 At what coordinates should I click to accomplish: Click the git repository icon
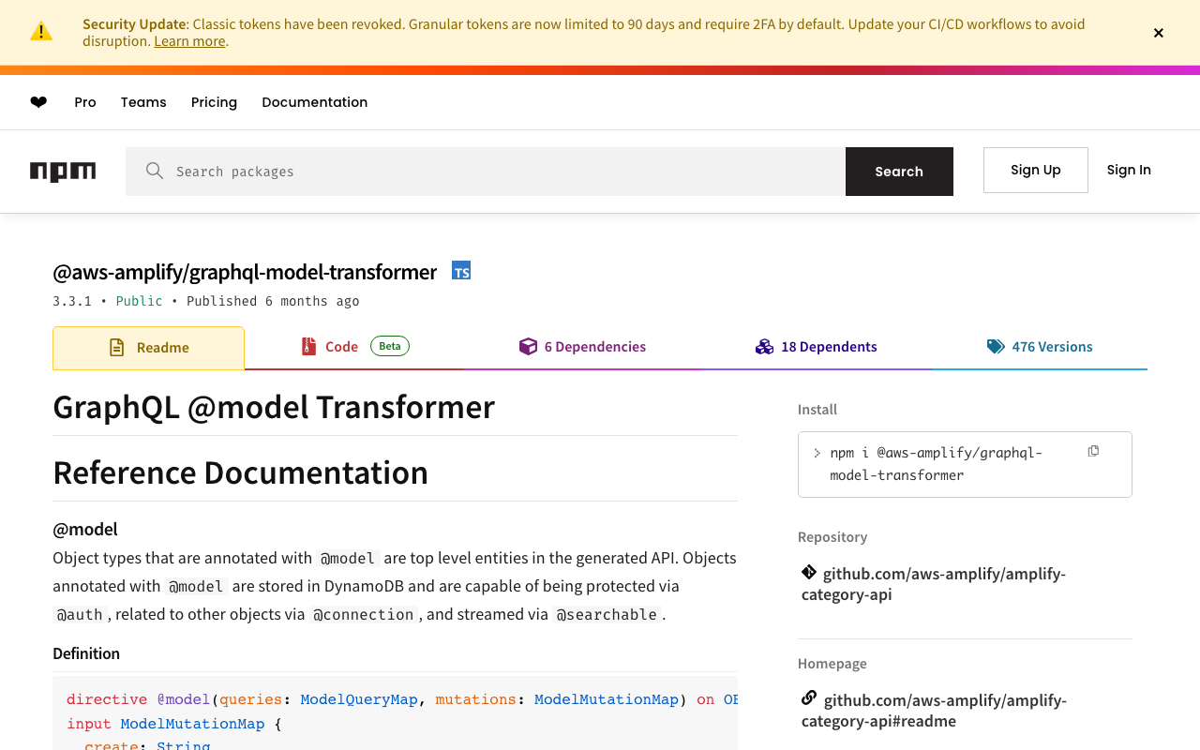pyautogui.click(x=809, y=572)
